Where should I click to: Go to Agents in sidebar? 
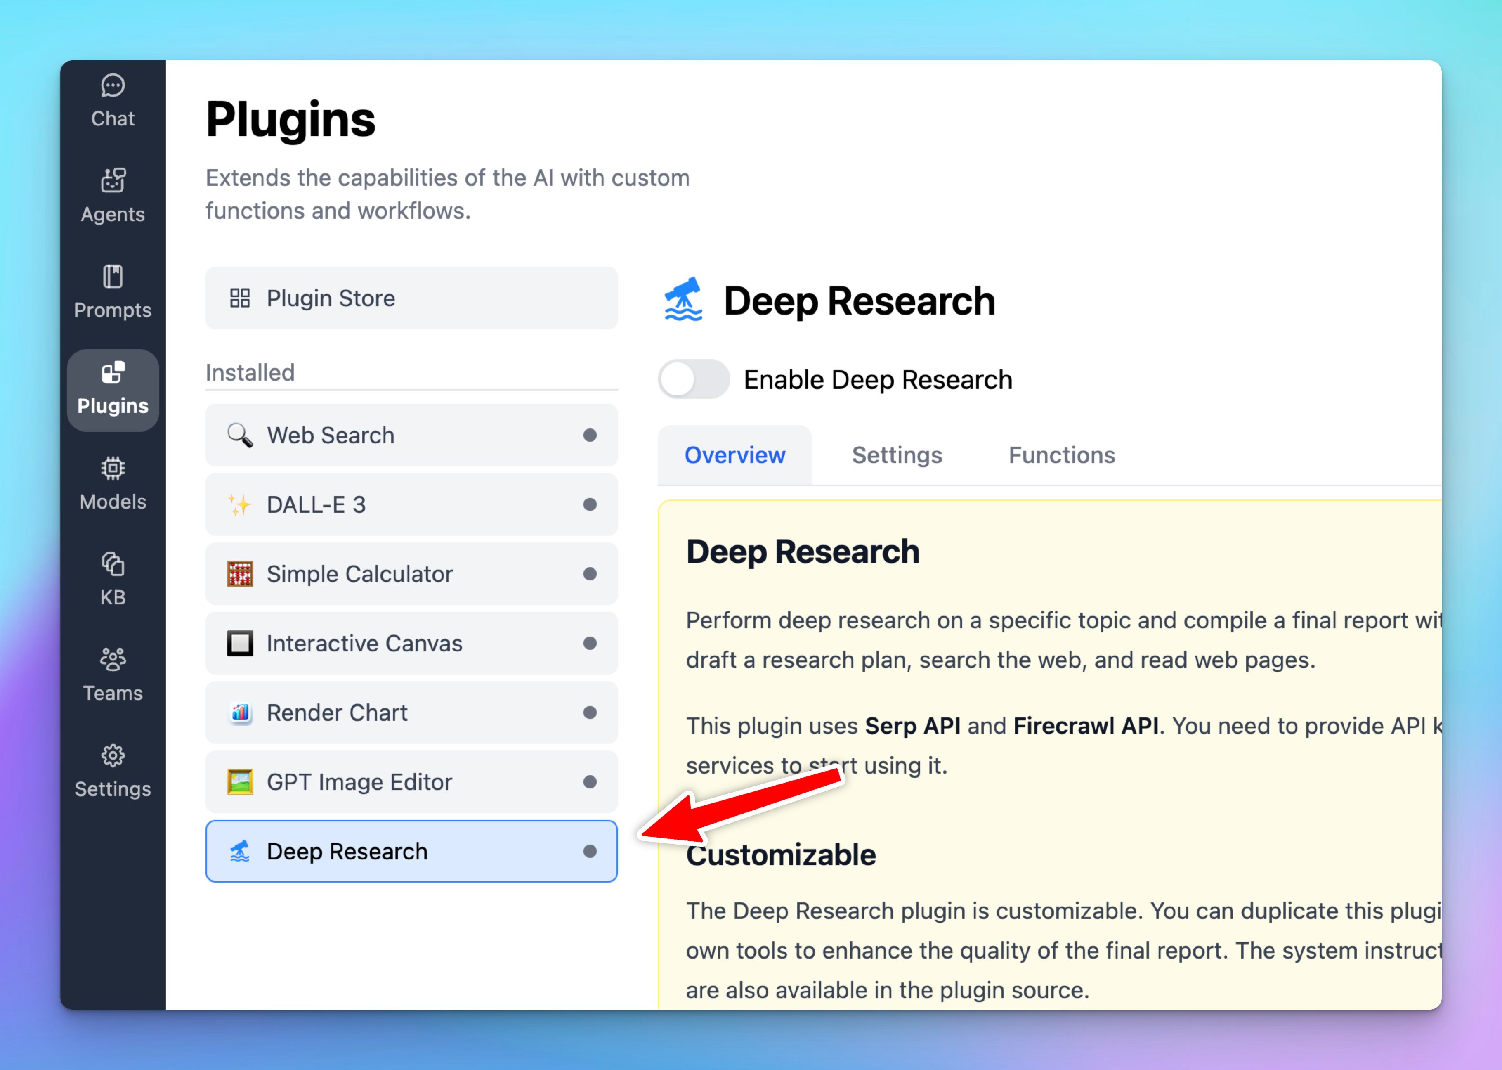pyautogui.click(x=113, y=196)
